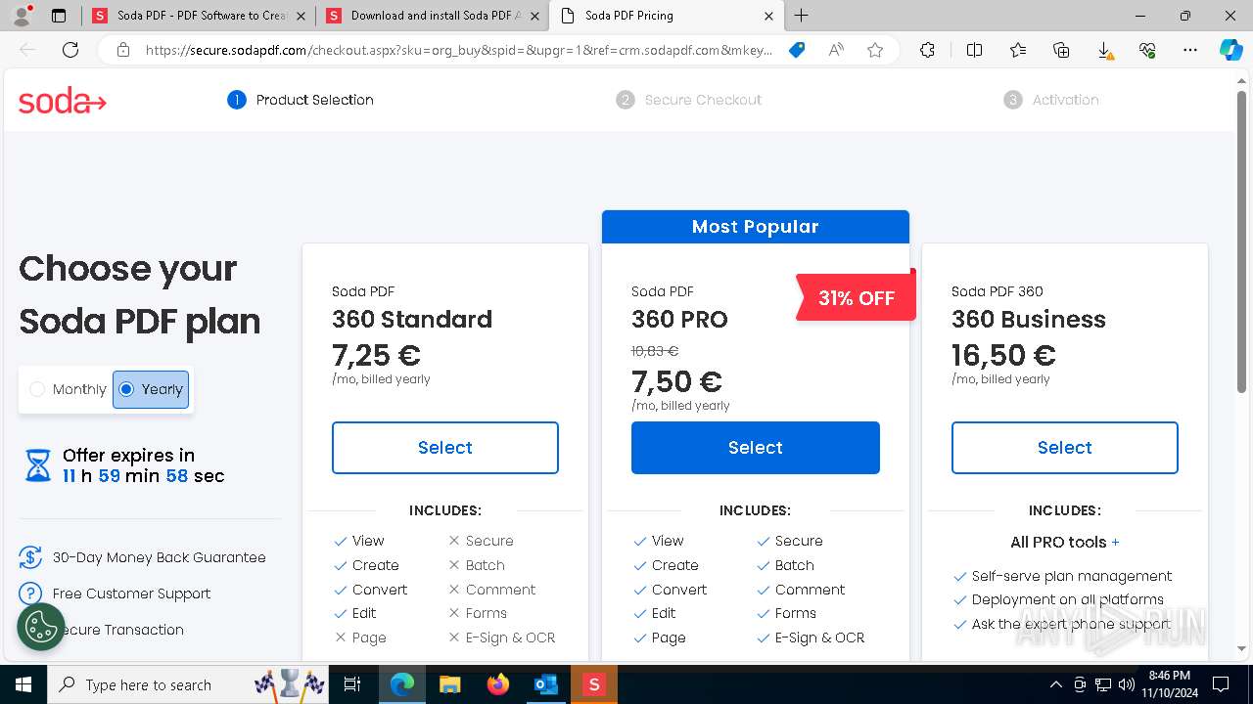Open a new tab with plus
Viewport: 1253px width, 704px height.
click(802, 16)
